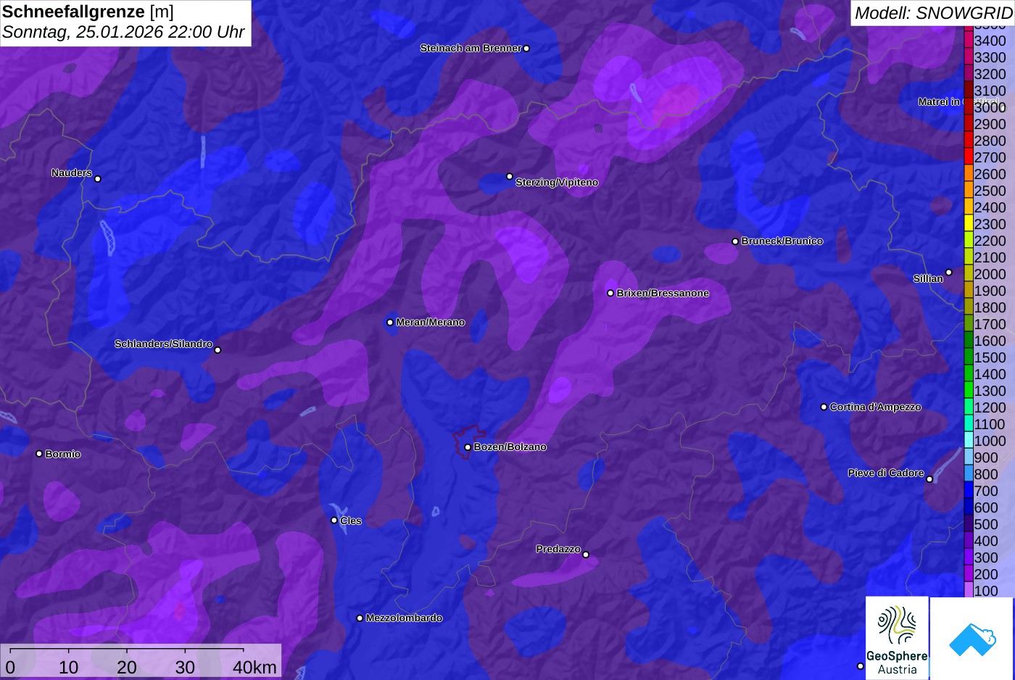Screen dimensions: 1015x680
Task: Click the Predazzo location marker dot
Action: point(586,555)
